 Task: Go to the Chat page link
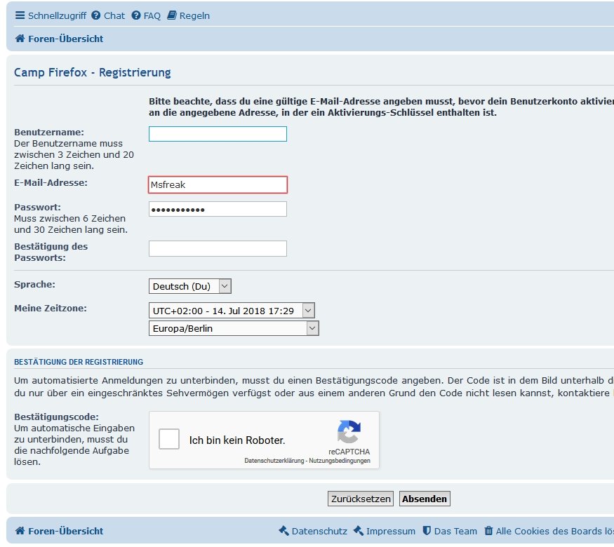click(114, 15)
